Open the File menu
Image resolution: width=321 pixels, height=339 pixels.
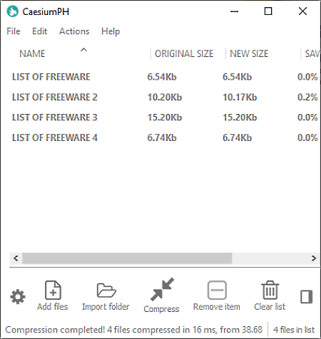14,31
